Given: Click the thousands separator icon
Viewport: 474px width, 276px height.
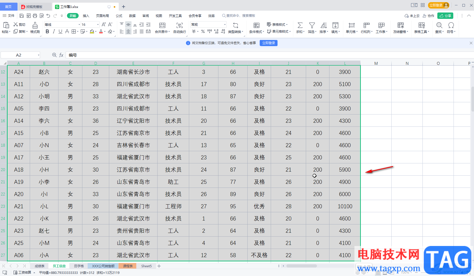Looking at the screenshot, I should [x=210, y=32].
